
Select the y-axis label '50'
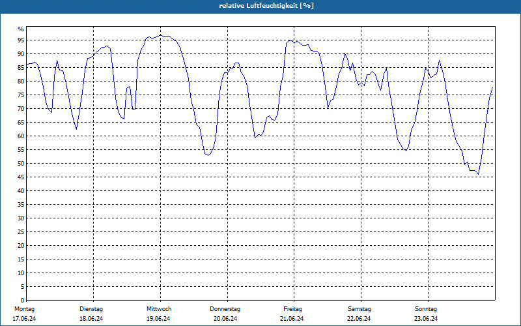tap(21, 164)
